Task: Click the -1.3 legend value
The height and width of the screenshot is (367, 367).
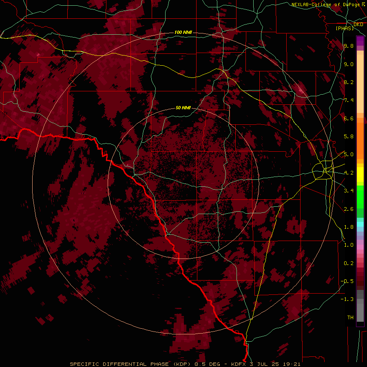Action: [347, 299]
